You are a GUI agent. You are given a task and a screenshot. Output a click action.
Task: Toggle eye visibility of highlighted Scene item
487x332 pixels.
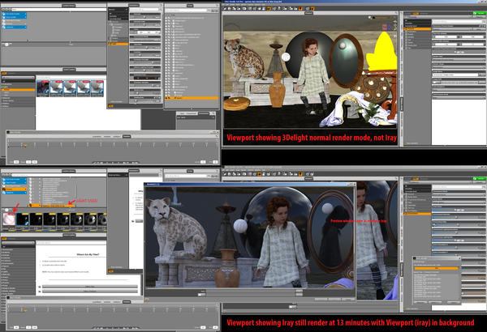coord(167,98)
